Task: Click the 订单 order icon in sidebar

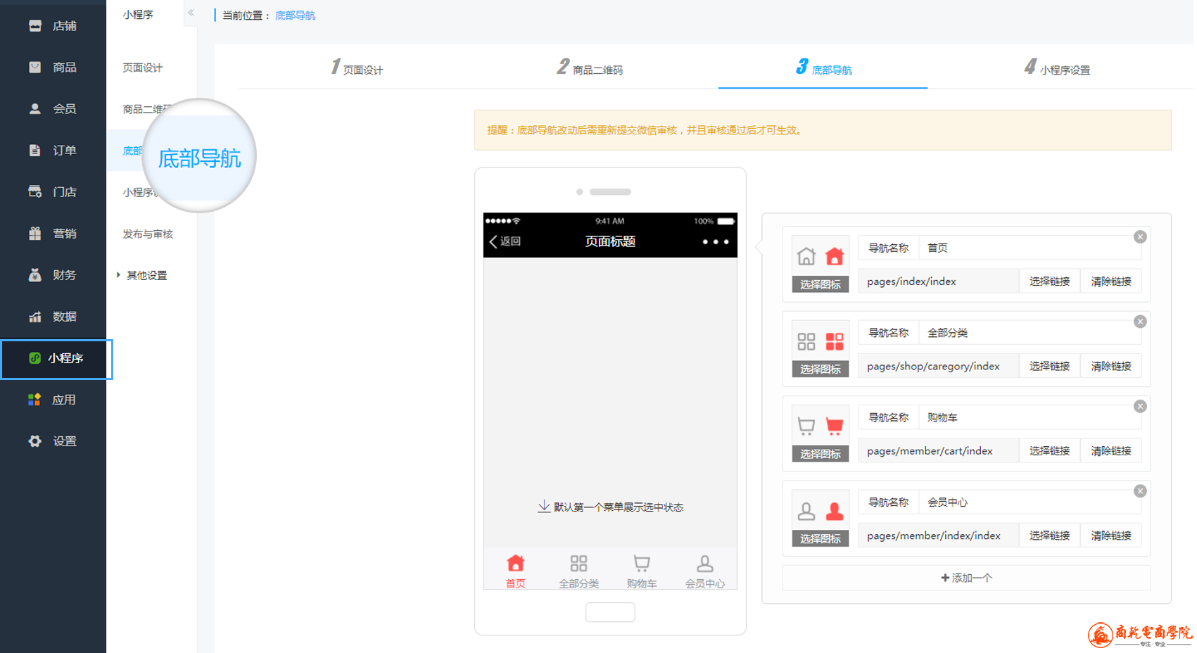Action: pyautogui.click(x=34, y=151)
